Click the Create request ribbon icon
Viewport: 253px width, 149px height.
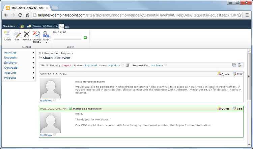7,36
